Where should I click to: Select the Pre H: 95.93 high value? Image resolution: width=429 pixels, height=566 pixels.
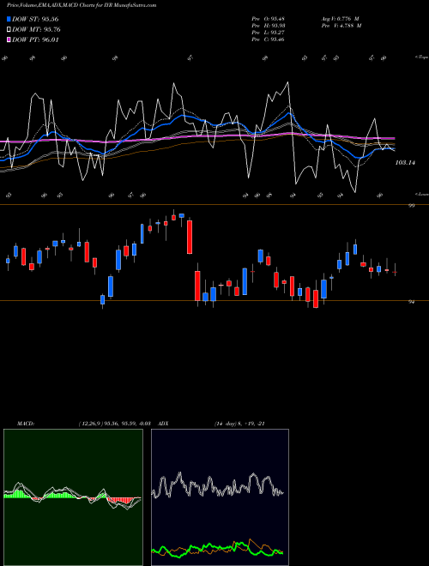click(269, 26)
